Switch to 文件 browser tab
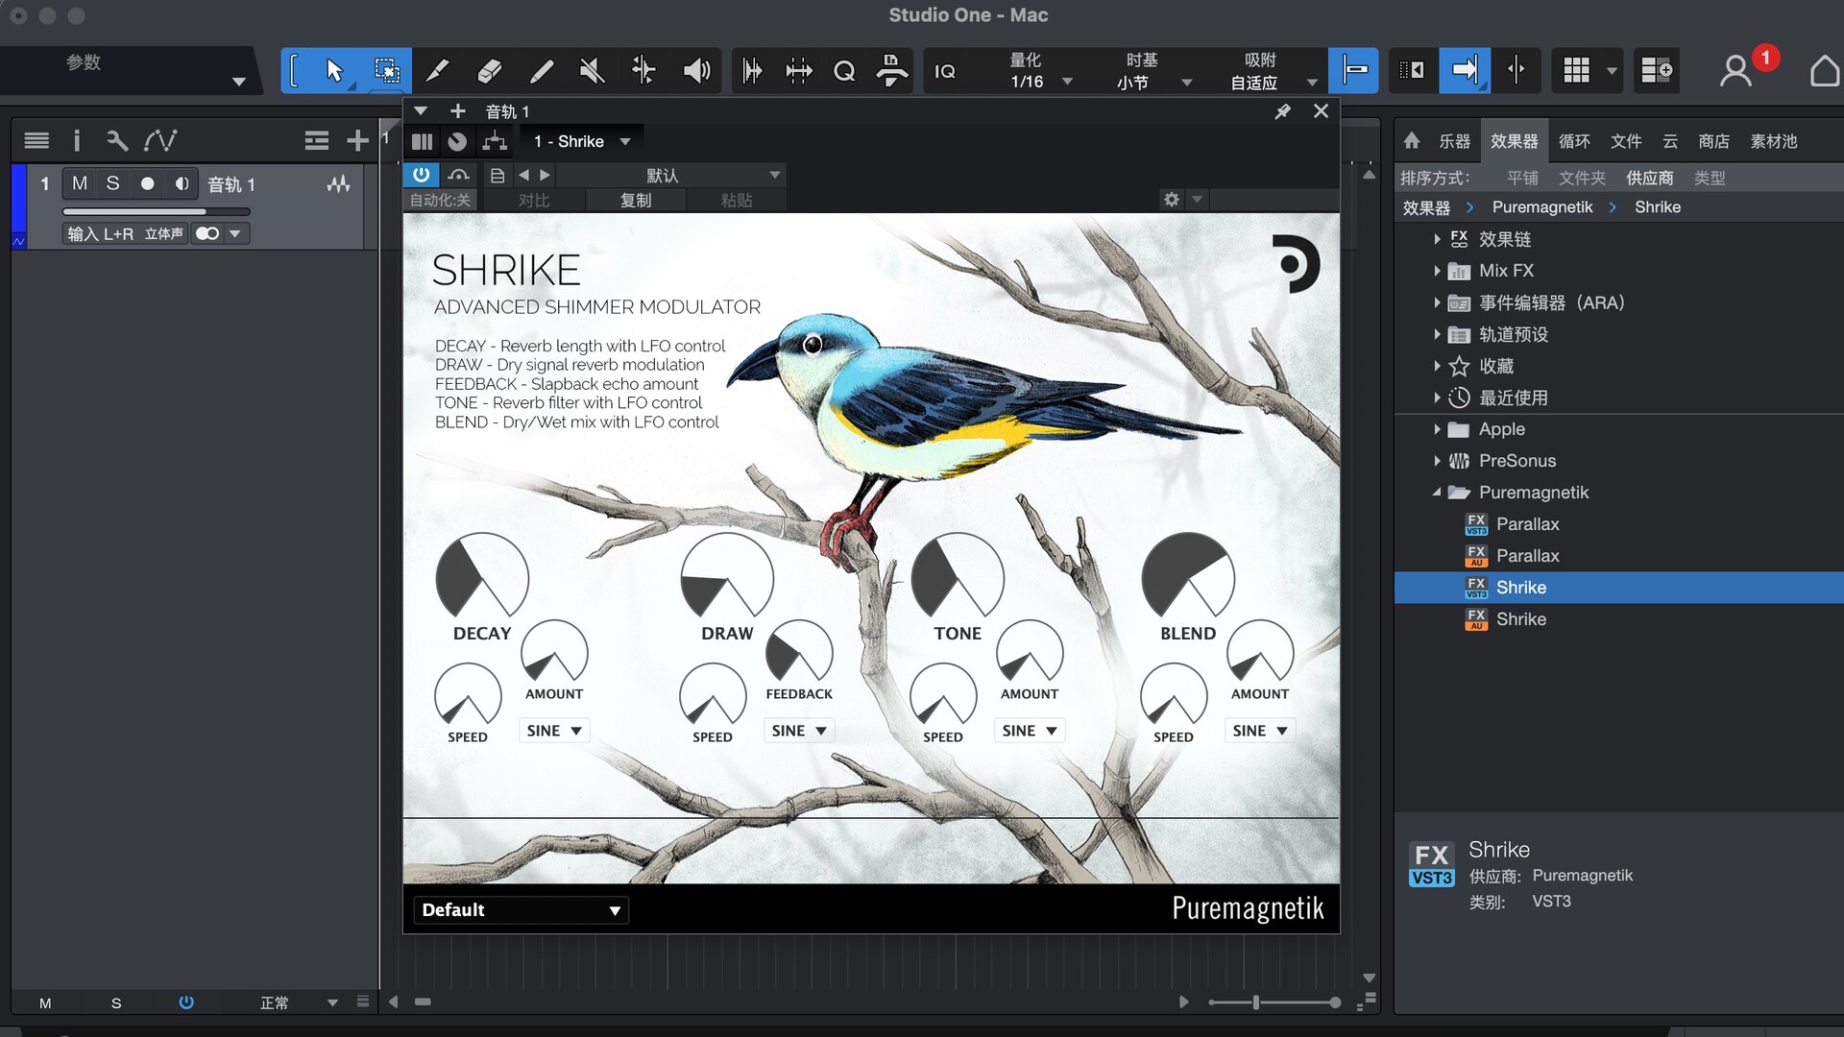This screenshot has height=1037, width=1844. pyautogui.click(x=1626, y=141)
